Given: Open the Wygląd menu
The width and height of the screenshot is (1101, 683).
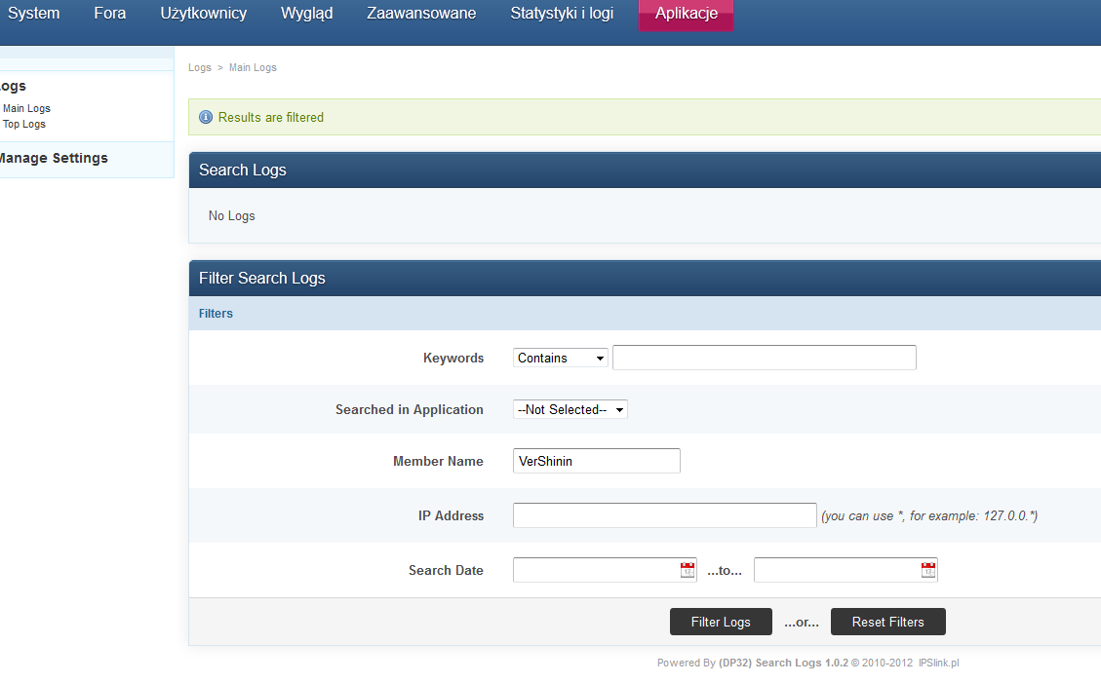Looking at the screenshot, I should click(x=306, y=14).
